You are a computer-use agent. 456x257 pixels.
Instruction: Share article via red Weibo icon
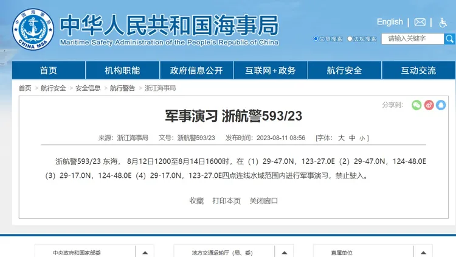click(429, 105)
